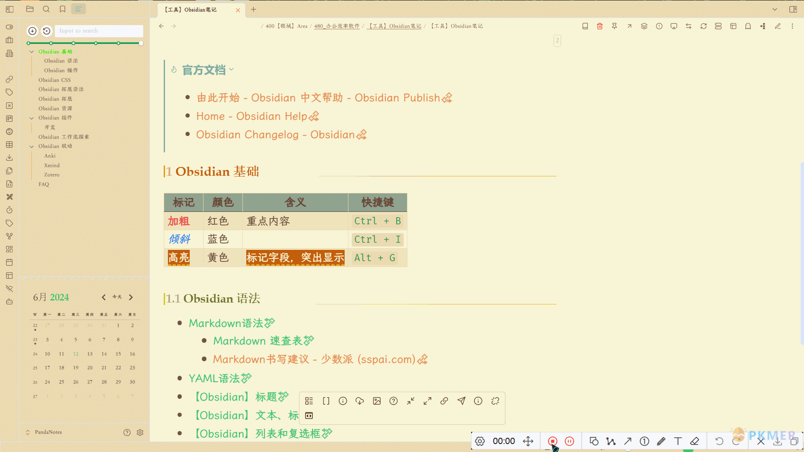The width and height of the screenshot is (804, 452).
Task: Select June 12 in the calendar
Action: (75, 354)
